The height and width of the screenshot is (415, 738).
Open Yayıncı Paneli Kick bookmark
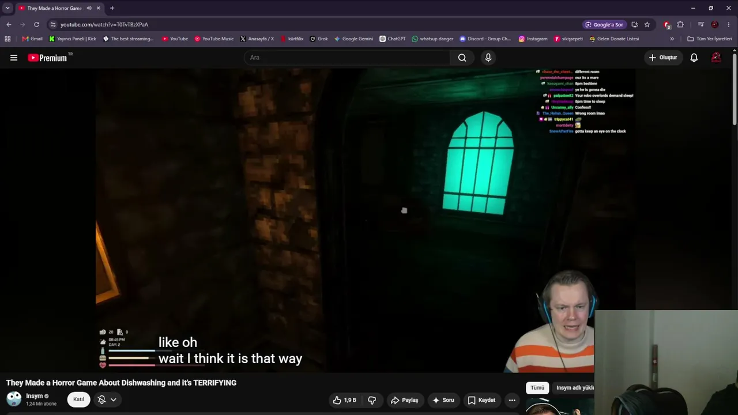(x=73, y=39)
